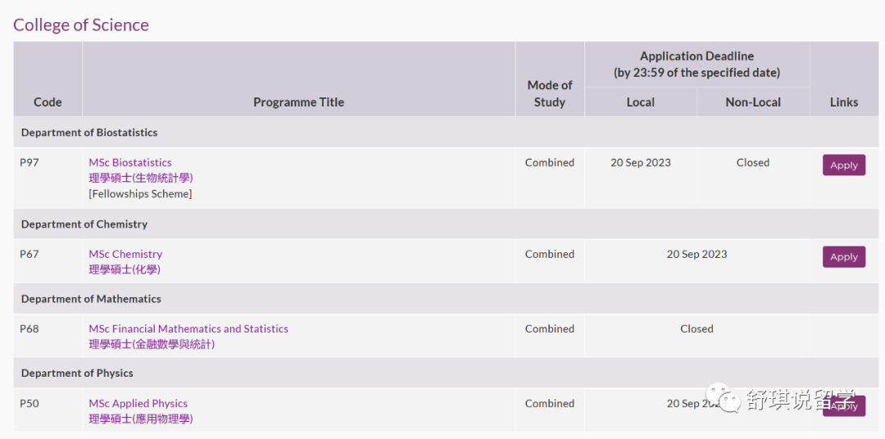The width and height of the screenshot is (885, 439).
Task: Click Chinese title 理學碩士(化學)
Action: 125,269
